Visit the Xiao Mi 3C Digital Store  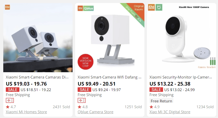(x=170, y=112)
